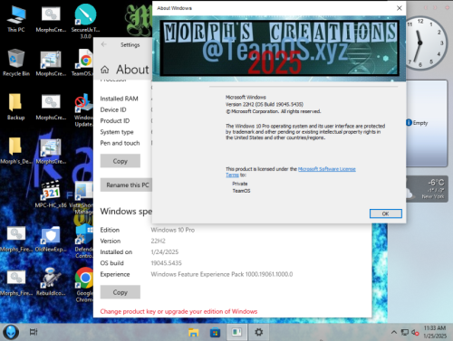The image size is (453, 341).
Task: Select the active winver taskbar button
Action: click(x=236, y=332)
